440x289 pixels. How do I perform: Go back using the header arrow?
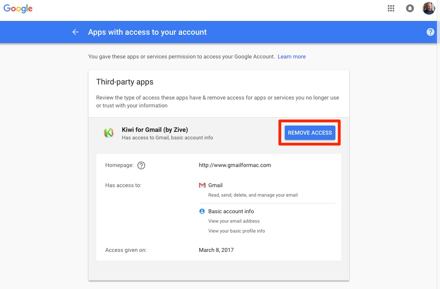point(75,32)
